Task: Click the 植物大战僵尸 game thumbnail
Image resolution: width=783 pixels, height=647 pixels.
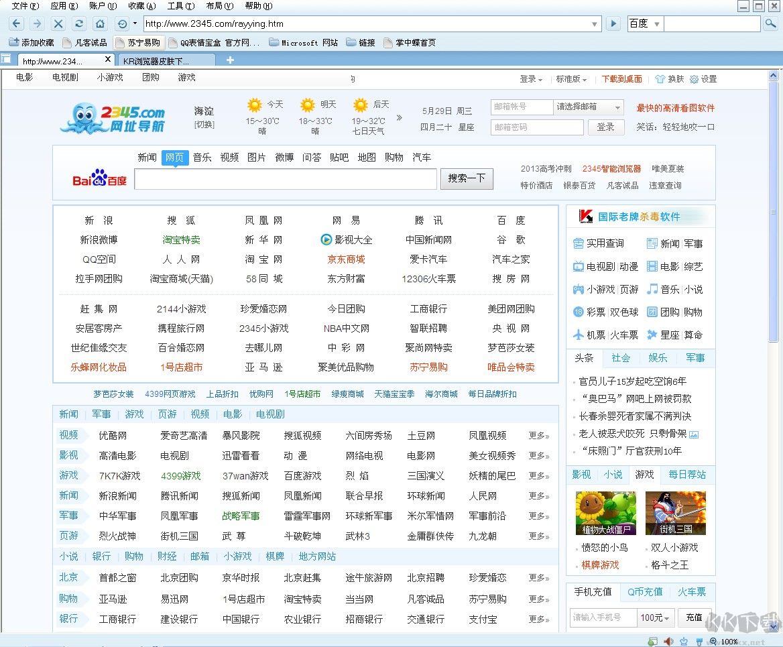Action: (x=605, y=513)
